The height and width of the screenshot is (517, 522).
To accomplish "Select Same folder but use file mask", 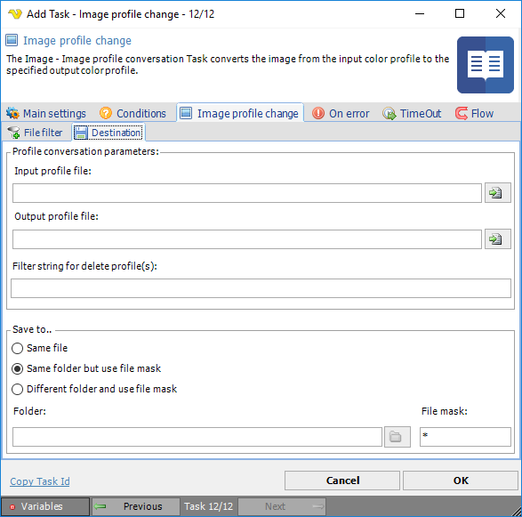I will tap(17, 368).
